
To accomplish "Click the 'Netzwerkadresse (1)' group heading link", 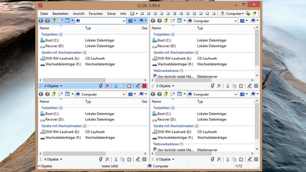I will click(x=168, y=70).
